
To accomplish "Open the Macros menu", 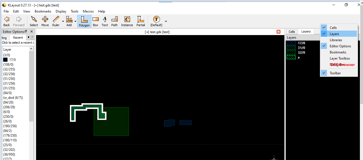I will (x=88, y=11).
